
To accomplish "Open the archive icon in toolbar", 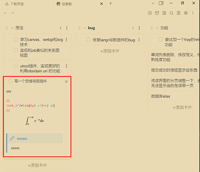I will 157,13.
